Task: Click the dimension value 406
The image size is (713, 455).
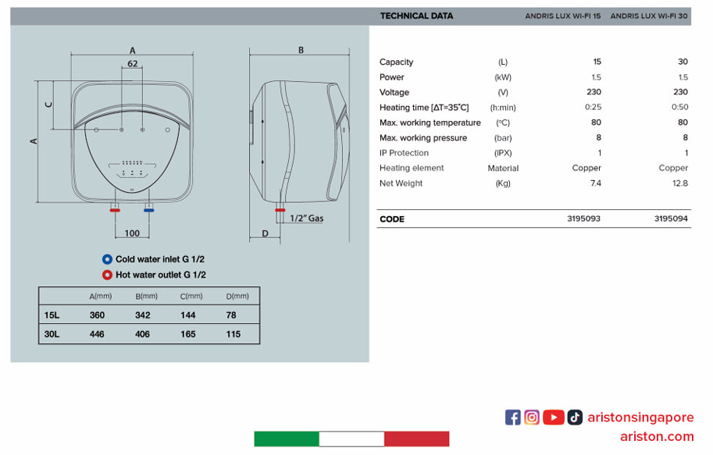Action: (x=143, y=334)
